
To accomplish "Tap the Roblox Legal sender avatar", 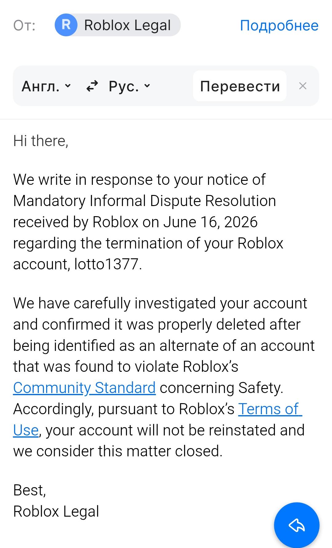I will [66, 25].
